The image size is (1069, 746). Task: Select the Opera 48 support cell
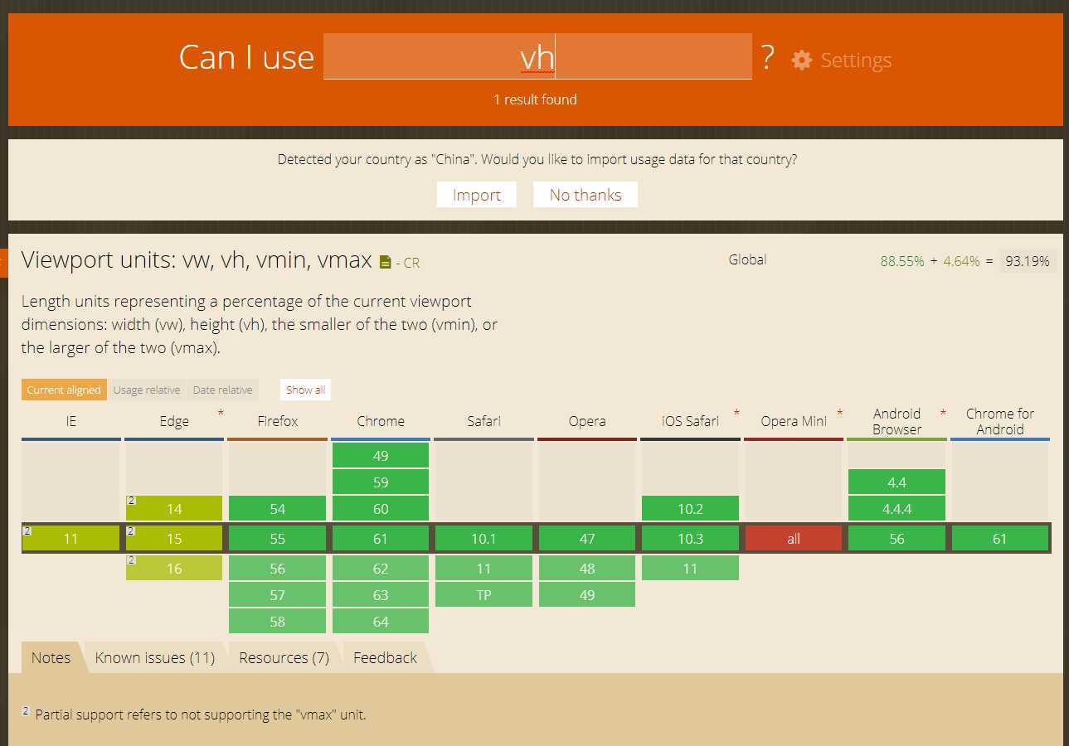[x=587, y=569]
